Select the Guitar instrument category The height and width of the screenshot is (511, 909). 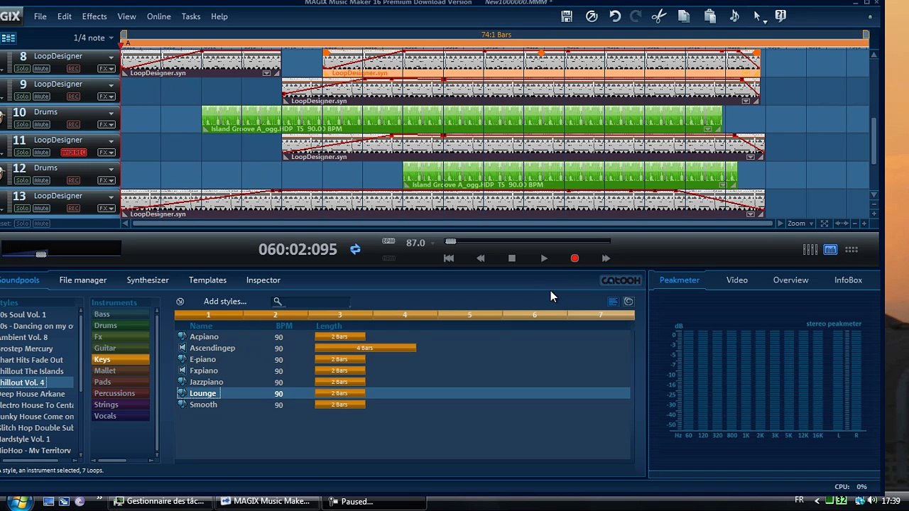tap(121, 348)
